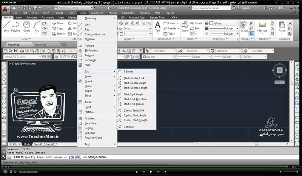The image size is (302, 176).
Task: Click the KMPlayer play button
Action: click(x=151, y=171)
